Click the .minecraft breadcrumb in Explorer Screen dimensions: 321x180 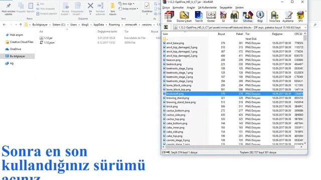tap(131, 24)
